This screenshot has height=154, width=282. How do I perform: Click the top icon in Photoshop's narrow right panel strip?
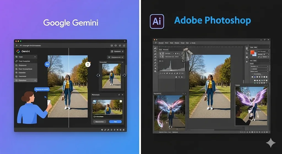pos(247,48)
